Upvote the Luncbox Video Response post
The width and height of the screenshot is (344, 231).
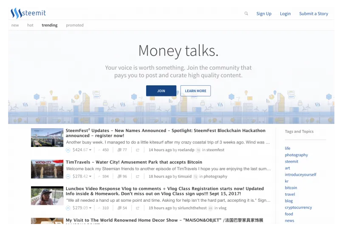[x=68, y=208]
